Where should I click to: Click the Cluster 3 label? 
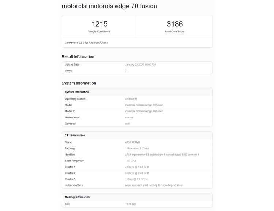70,179
